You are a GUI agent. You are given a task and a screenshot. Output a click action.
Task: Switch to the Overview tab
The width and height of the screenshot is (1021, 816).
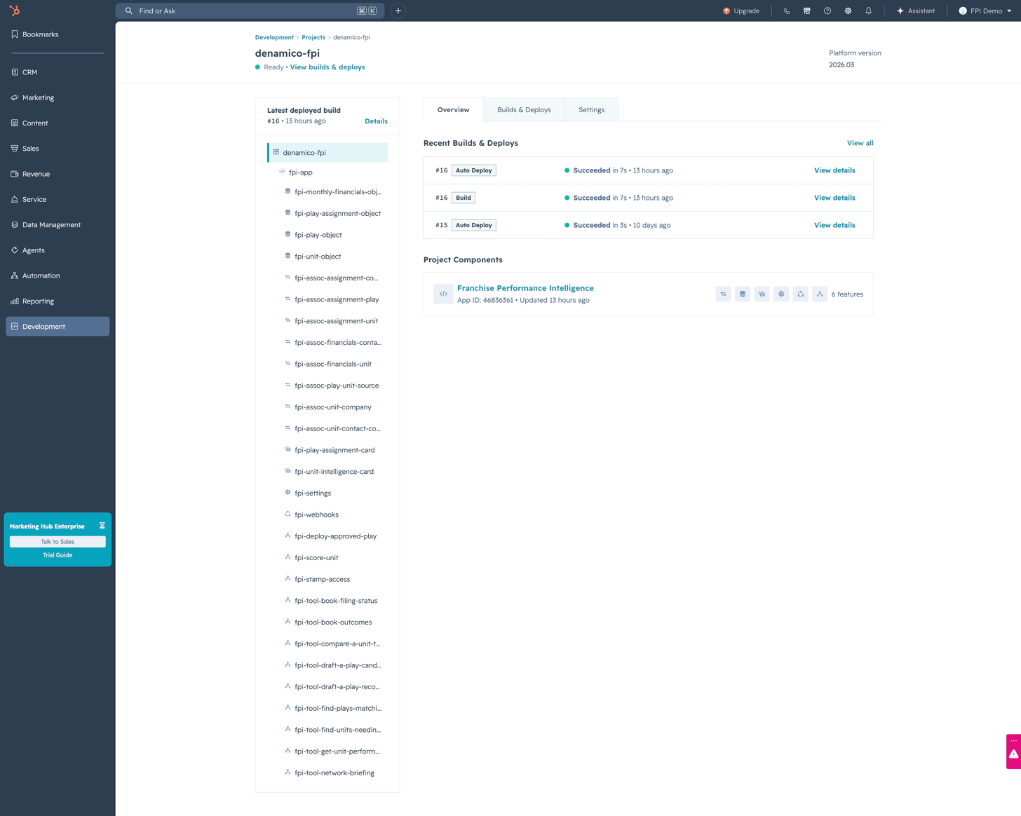(453, 110)
